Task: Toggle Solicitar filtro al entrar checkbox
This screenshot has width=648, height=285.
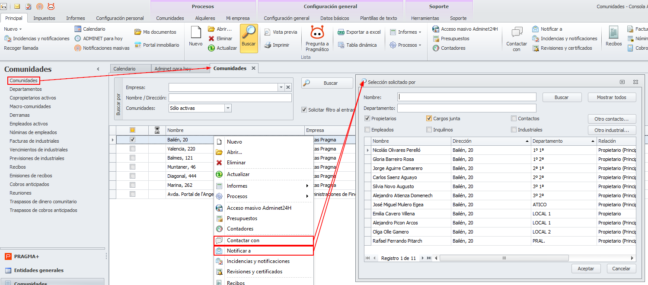Action: pyautogui.click(x=304, y=110)
